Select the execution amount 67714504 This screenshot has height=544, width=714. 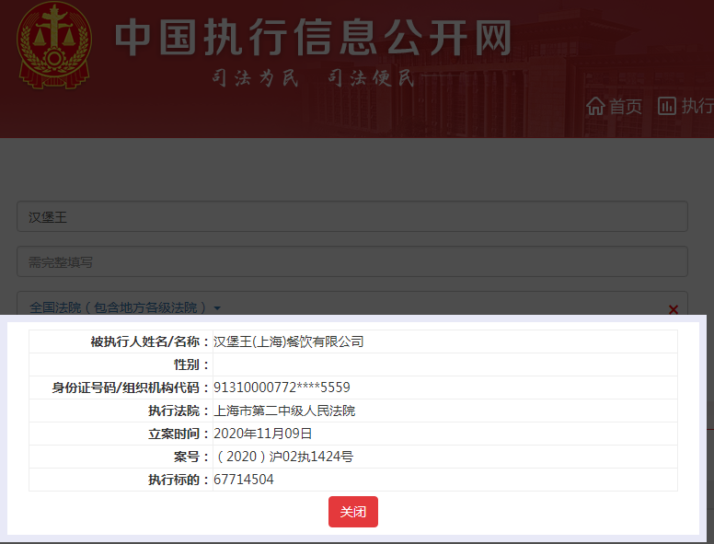pos(244,480)
